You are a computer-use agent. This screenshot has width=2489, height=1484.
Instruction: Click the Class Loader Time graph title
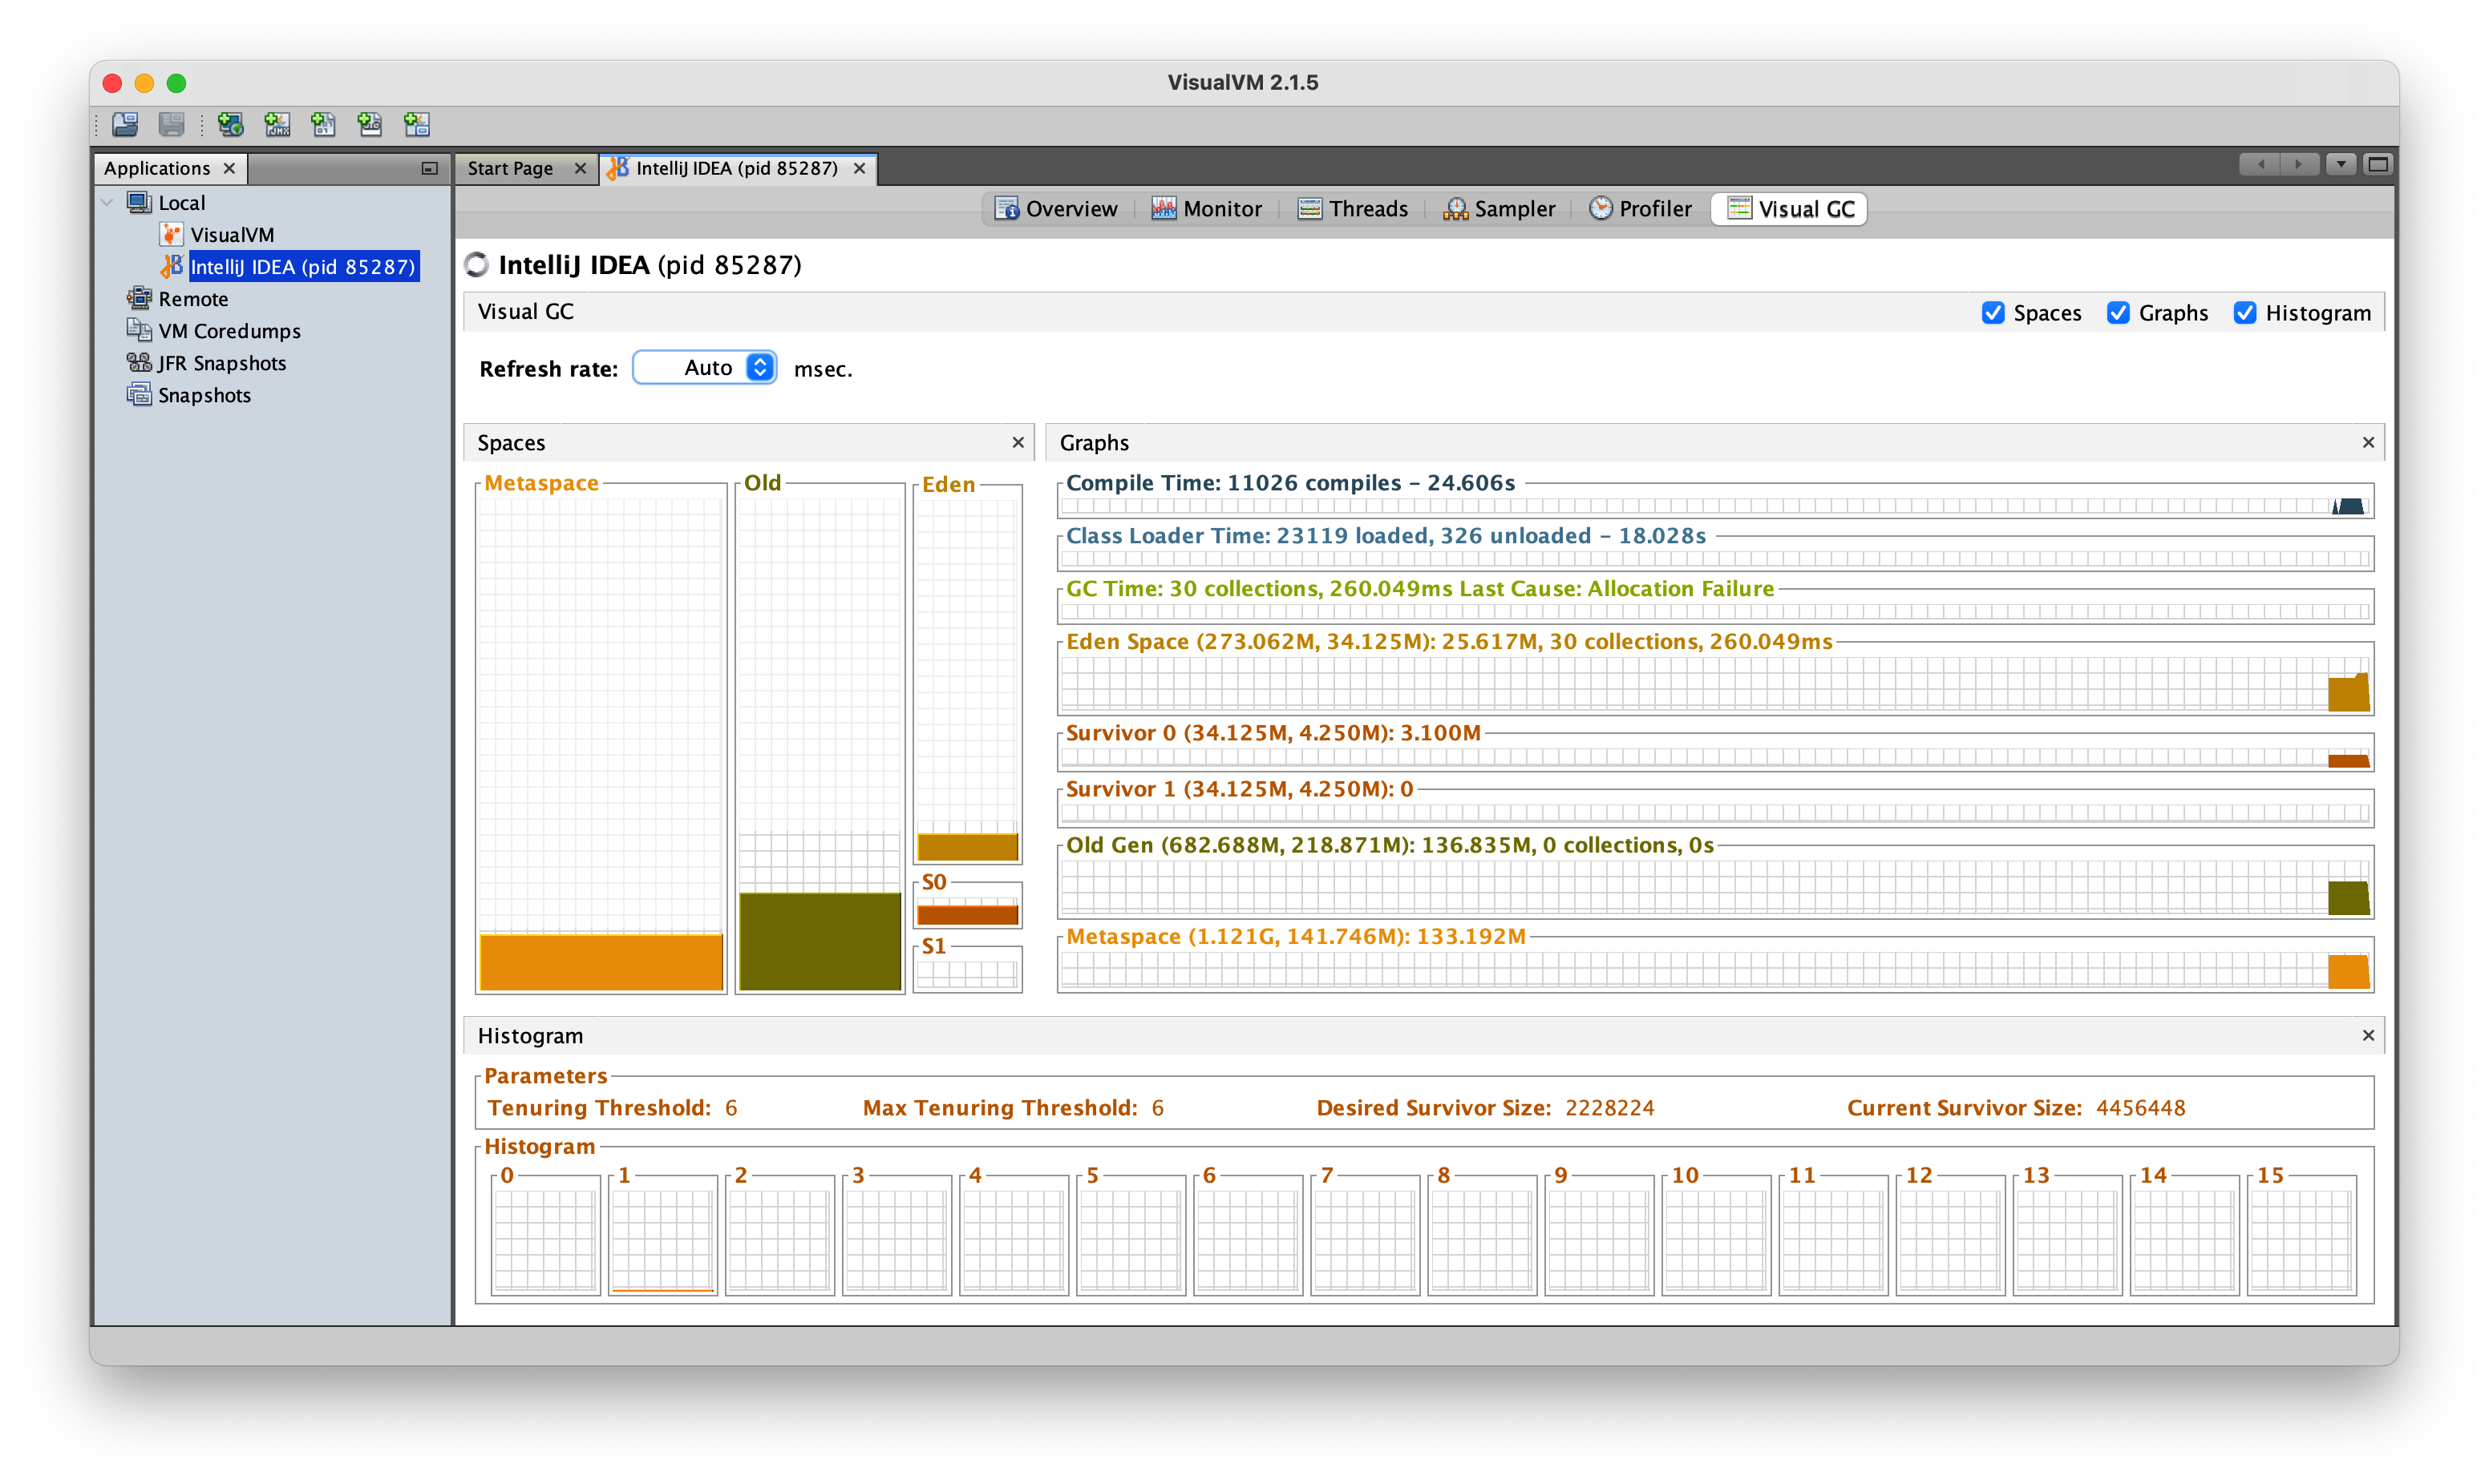click(1386, 535)
